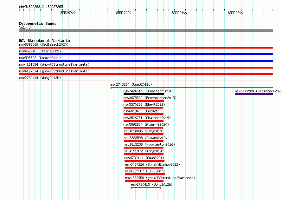The height and width of the screenshot is (200, 282).
Task: Click the nsv6398569 (Sedlazeck2020) label
Action: coord(44,44)
